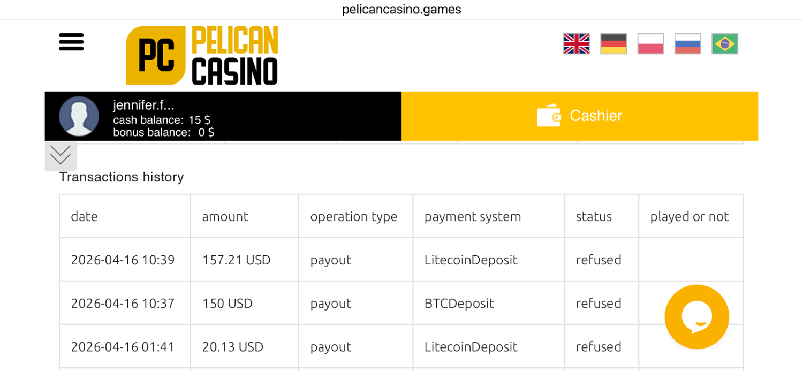
Task: Switch to Russian flag language
Action: pos(687,44)
